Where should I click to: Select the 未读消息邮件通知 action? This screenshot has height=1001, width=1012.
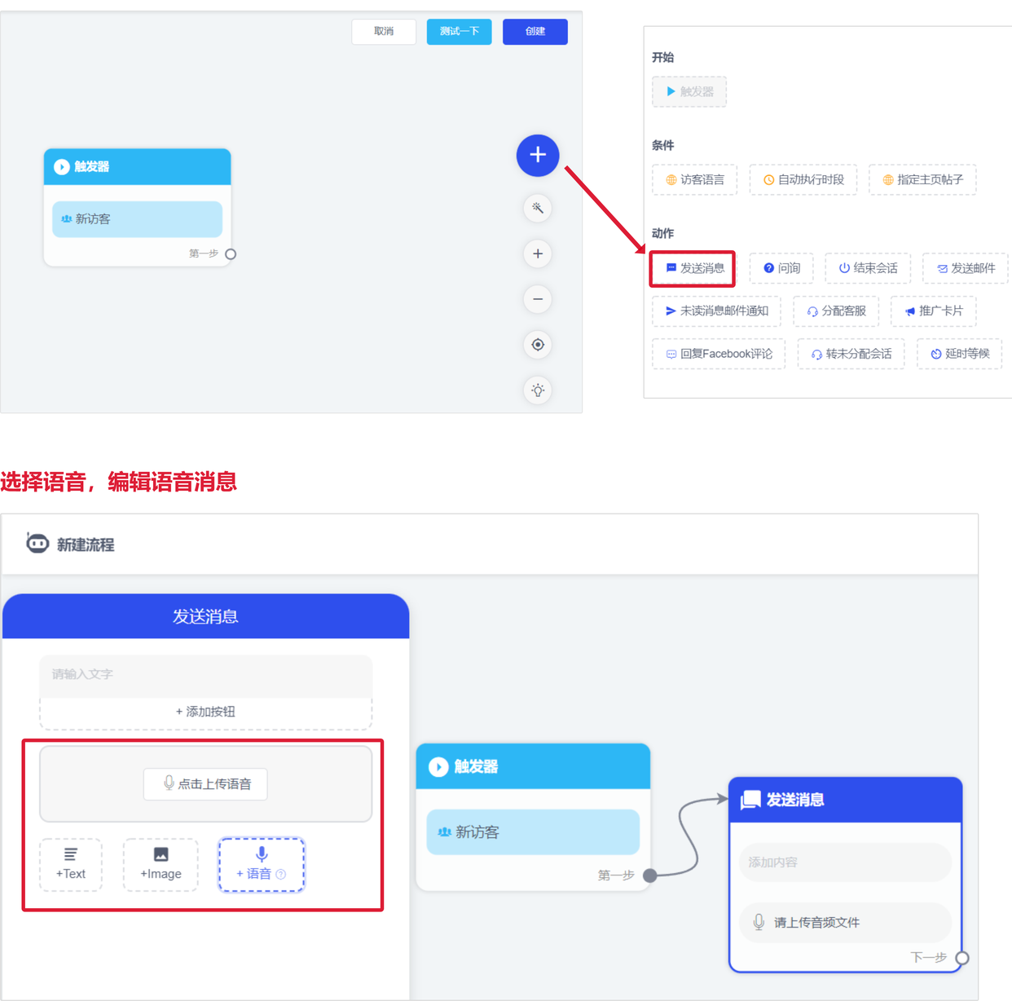[x=717, y=311]
